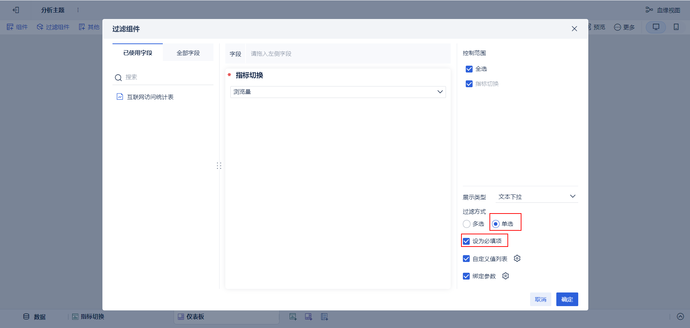The height and width of the screenshot is (328, 690).
Task: Click the 搜索 field search box
Action: [163, 77]
